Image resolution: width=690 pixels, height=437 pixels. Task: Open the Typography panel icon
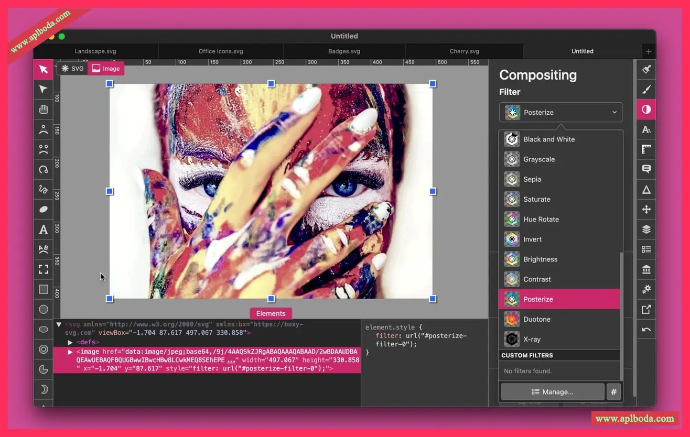click(x=646, y=129)
